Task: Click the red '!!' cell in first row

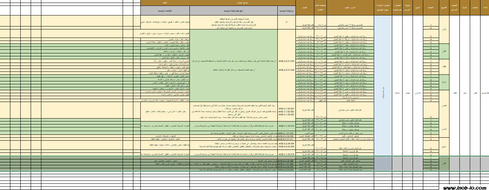Action: click(287, 21)
